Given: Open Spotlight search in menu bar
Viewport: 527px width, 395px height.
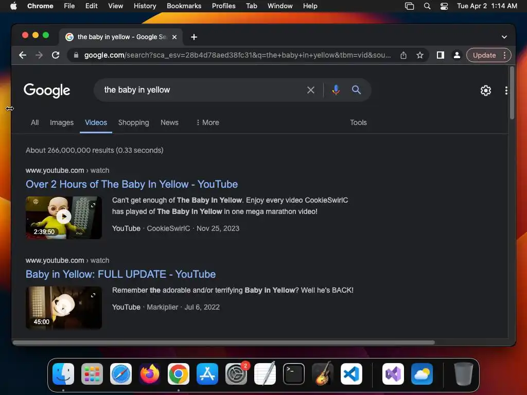Looking at the screenshot, I should coord(427,6).
